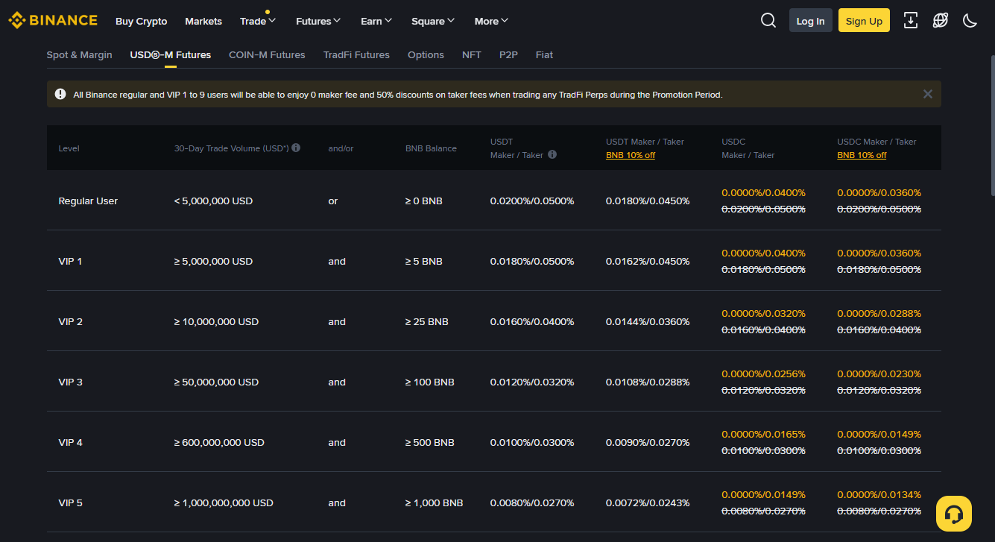Image resolution: width=995 pixels, height=542 pixels.
Task: Click the ≥ 0 BNB balance cell
Action: pyautogui.click(x=424, y=201)
